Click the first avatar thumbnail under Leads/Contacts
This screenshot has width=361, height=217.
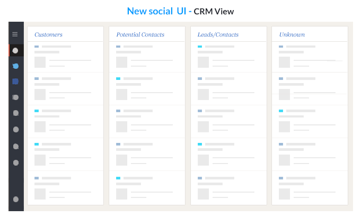click(203, 62)
